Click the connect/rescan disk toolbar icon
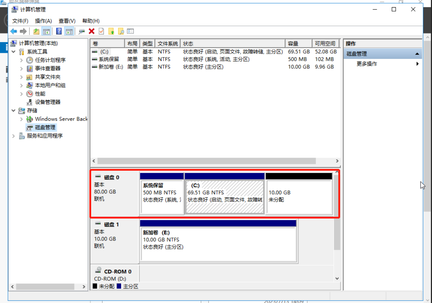 tap(82, 31)
